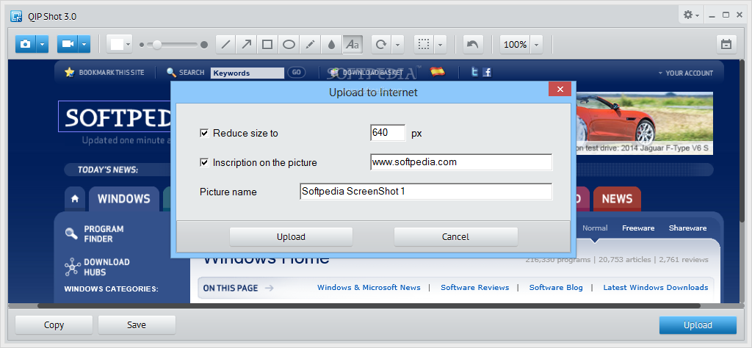Image resolution: width=752 pixels, height=348 pixels.
Task: Select the red NEWS tab in webpage
Action: point(617,199)
